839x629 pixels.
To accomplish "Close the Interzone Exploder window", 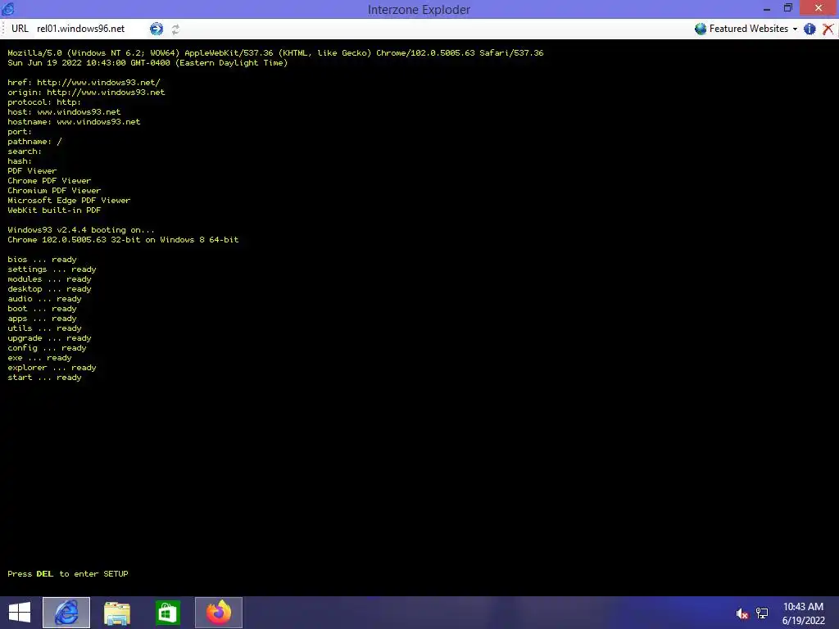I will coord(819,8).
